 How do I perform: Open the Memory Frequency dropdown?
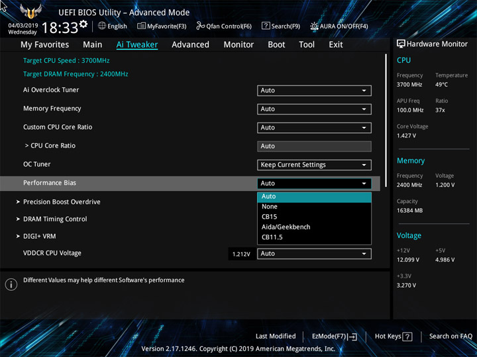click(x=314, y=109)
